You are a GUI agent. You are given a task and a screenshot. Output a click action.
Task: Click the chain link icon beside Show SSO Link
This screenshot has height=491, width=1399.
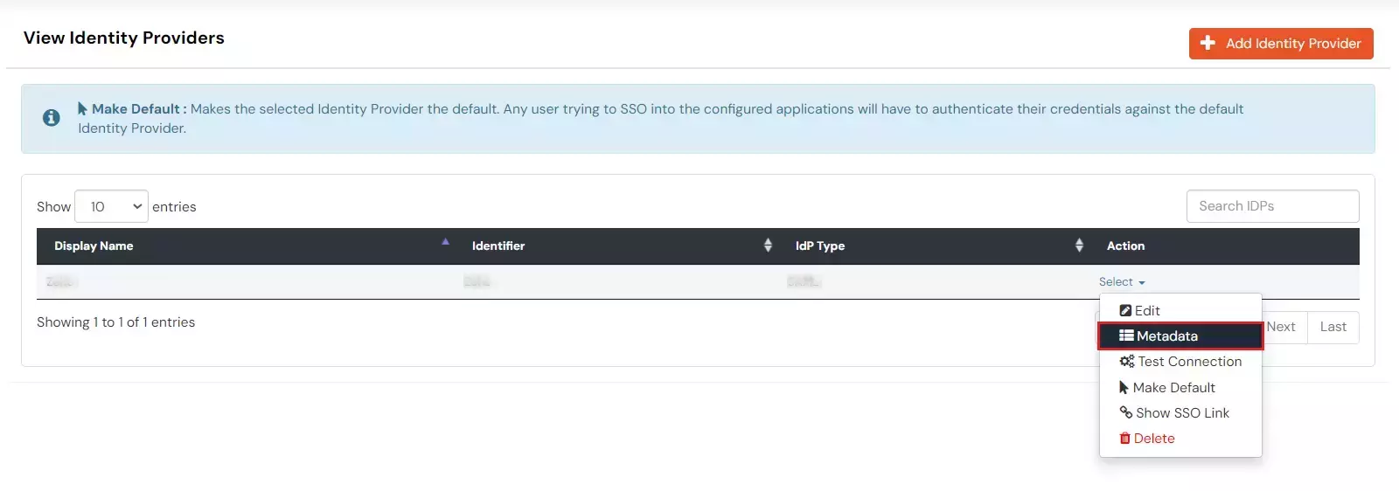[1126, 412]
